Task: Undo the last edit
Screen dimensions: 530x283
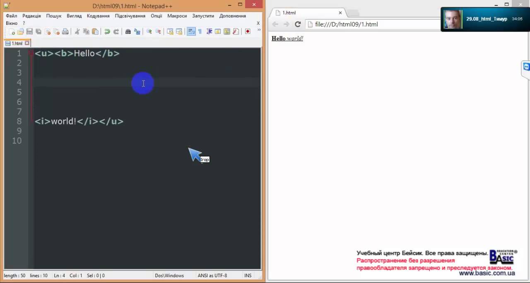Action: (107, 31)
